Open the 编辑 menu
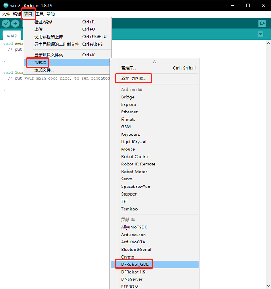Screen dimensions: 271x289 coord(17,14)
